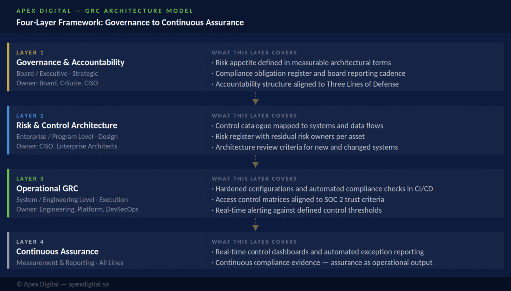Click the green accent bar of Layer 3
Screen dimensions: 511x291
pos(8,193)
